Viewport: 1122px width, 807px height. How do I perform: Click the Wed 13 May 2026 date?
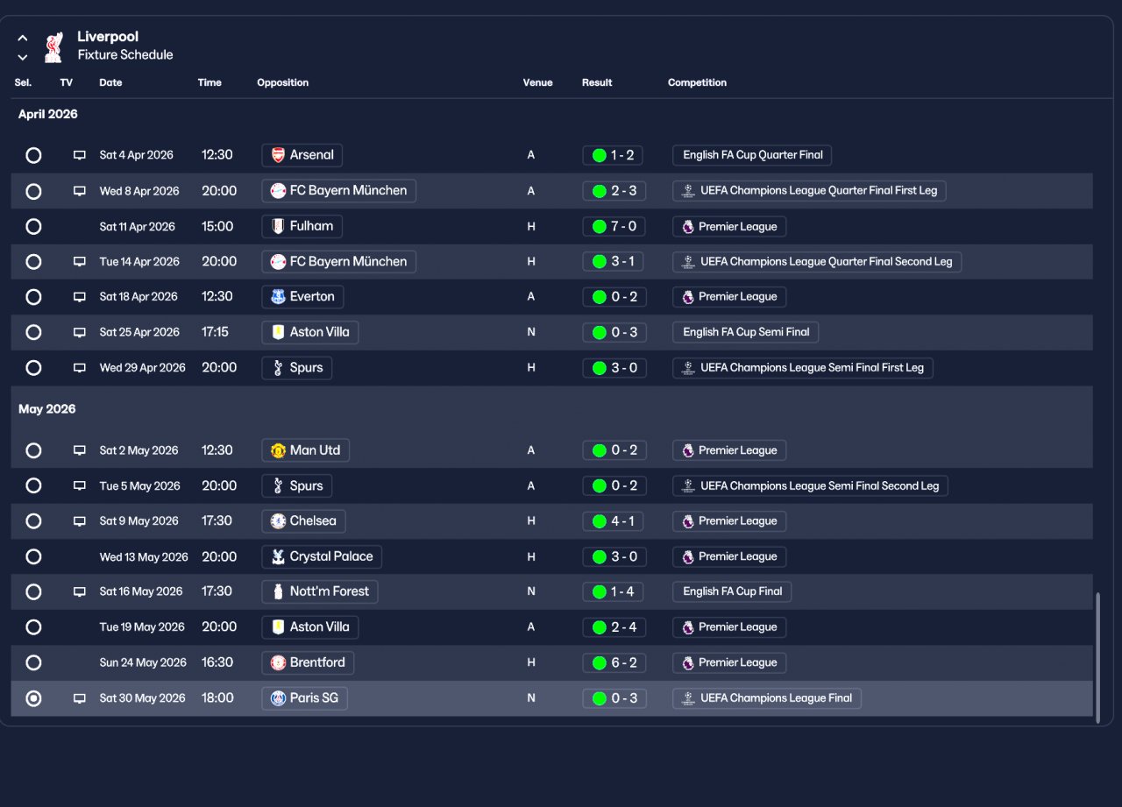144,556
